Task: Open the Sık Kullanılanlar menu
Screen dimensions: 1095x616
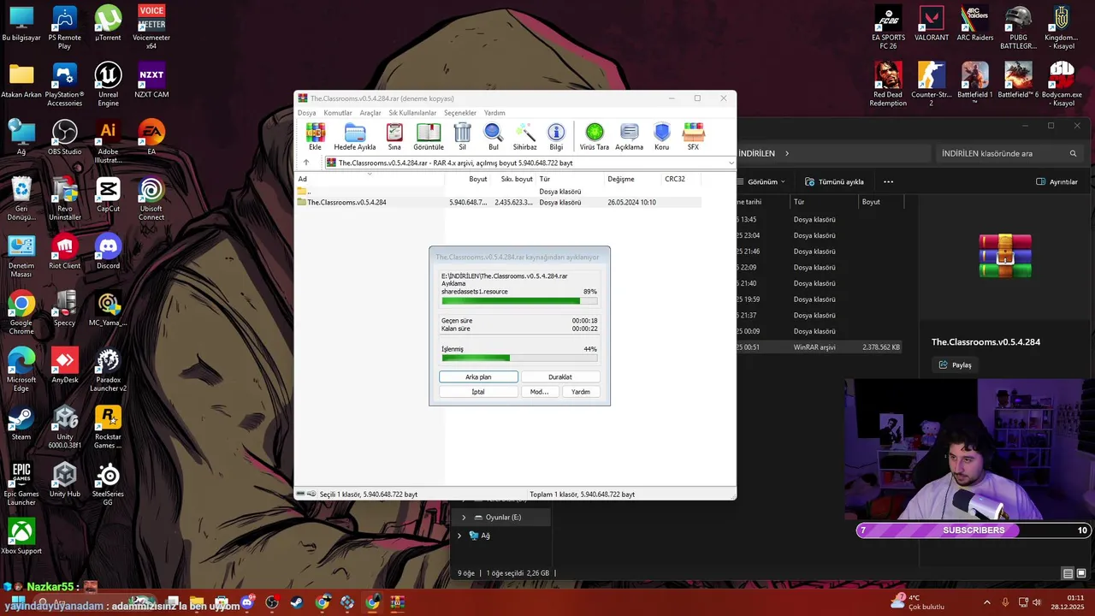Action: [x=412, y=113]
